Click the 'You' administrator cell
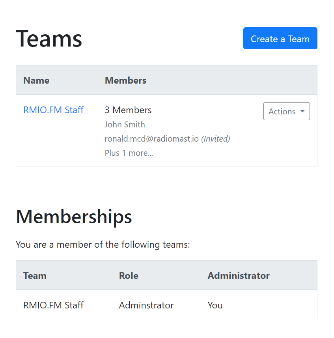Screen dimensions: 334x338 (215, 305)
